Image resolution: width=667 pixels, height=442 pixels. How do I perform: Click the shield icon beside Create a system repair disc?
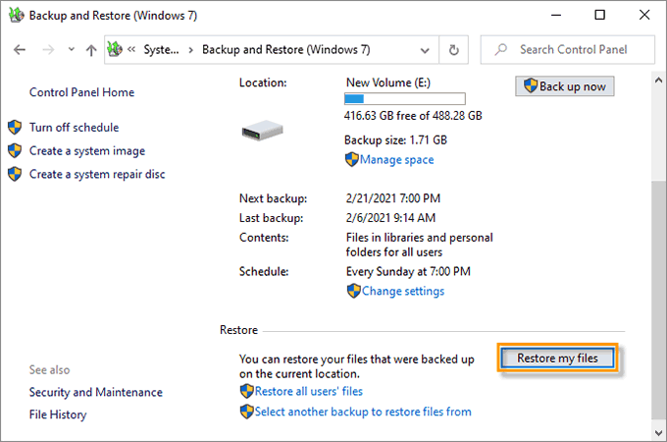(15, 174)
